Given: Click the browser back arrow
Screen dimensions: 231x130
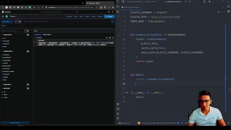Looking at the screenshot, I should tap(109, 7).
